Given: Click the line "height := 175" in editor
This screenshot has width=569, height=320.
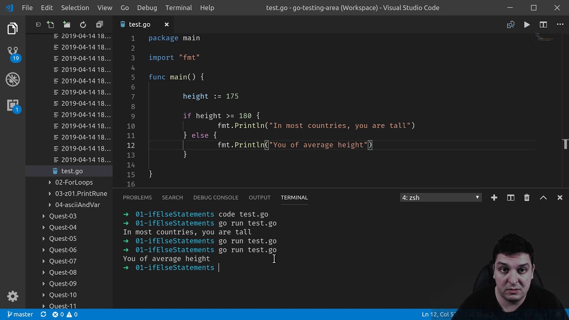Looking at the screenshot, I should pyautogui.click(x=211, y=96).
